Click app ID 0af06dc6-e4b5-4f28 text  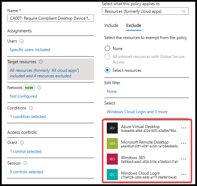coord(149,162)
